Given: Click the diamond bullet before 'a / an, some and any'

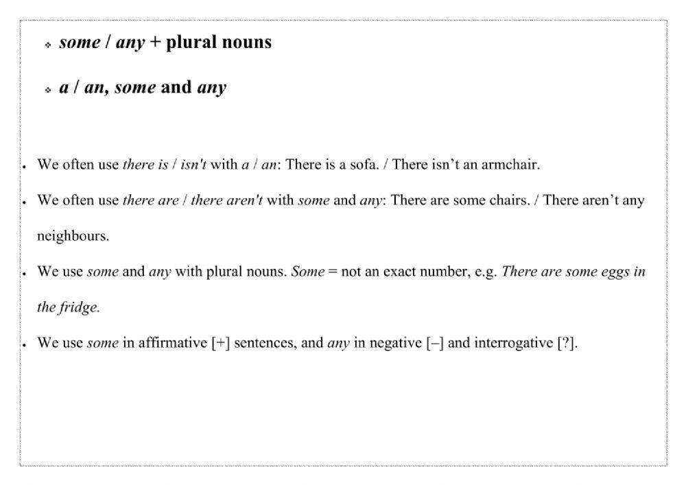Looking at the screenshot, I should [48, 90].
